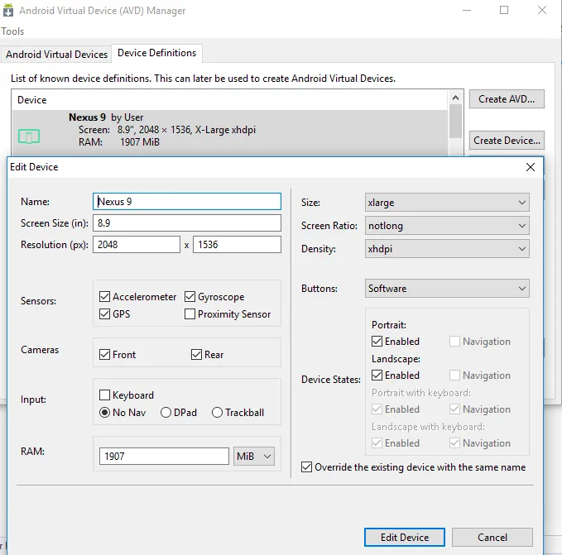The image size is (562, 555).
Task: Toggle the Front camera checkbox
Action: pyautogui.click(x=104, y=355)
